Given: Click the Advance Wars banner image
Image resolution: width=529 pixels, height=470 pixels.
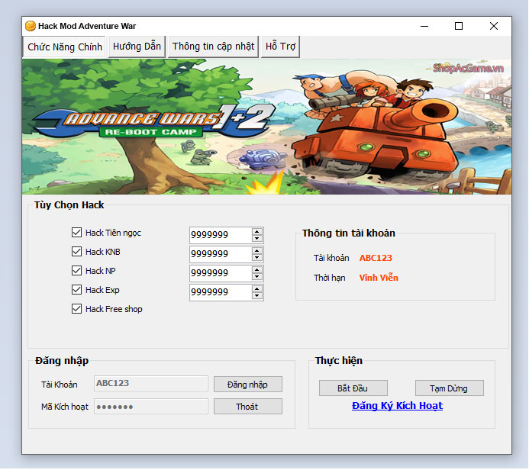Looking at the screenshot, I should tap(266, 127).
